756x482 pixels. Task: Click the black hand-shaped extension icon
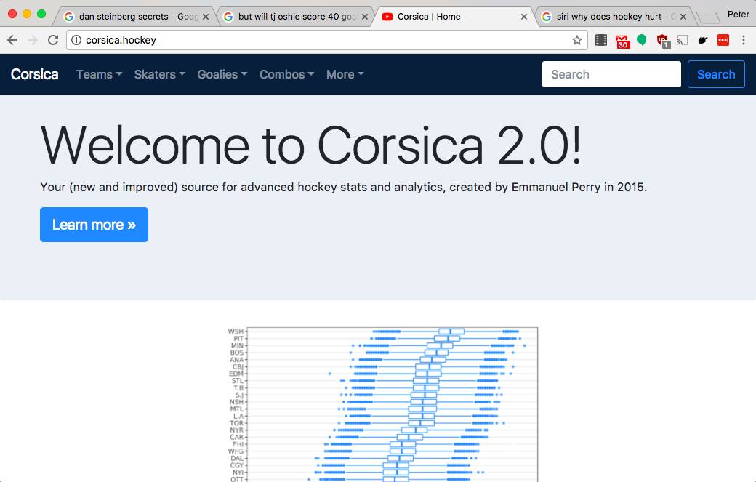point(703,41)
